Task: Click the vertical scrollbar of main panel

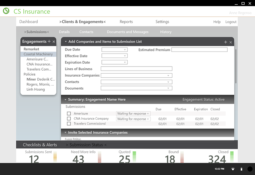Action: 236,67
